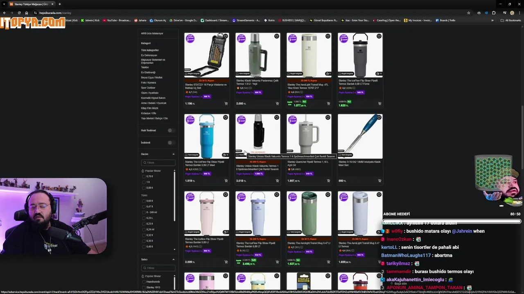Favorite the blue IceFlow Flip Straw Mavi tumbler
524x294 pixels.
pos(226,118)
